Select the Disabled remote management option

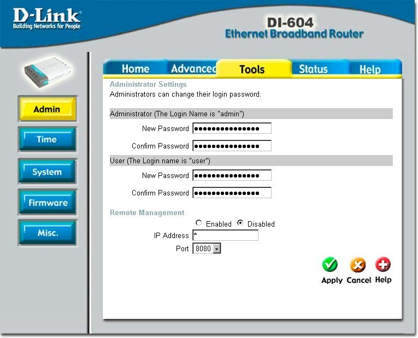tap(240, 223)
